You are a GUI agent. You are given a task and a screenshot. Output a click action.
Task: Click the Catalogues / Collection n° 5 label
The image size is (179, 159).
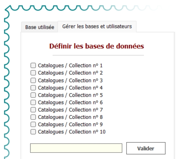pyautogui.click(x=70, y=95)
